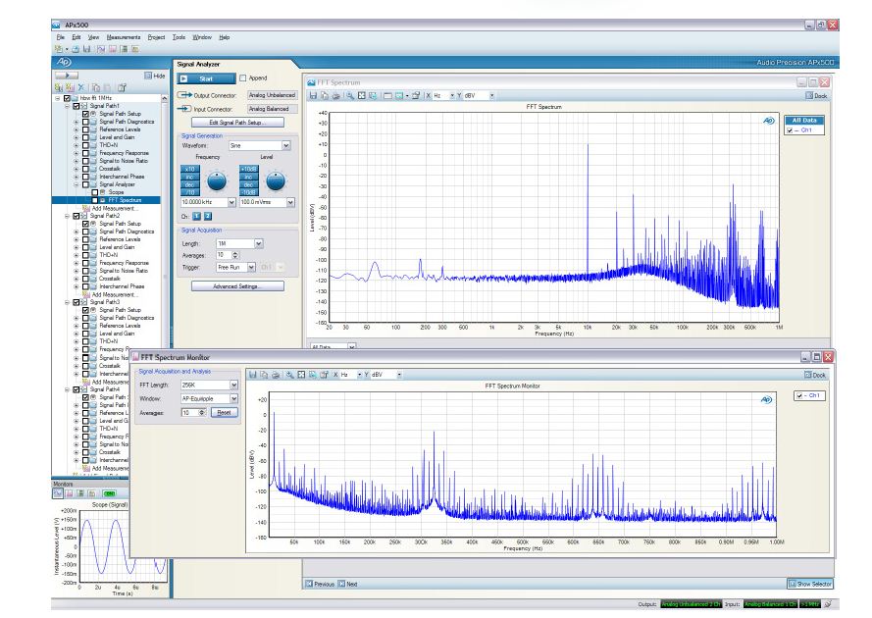Toggle generator channel 1 button

(x=197, y=216)
